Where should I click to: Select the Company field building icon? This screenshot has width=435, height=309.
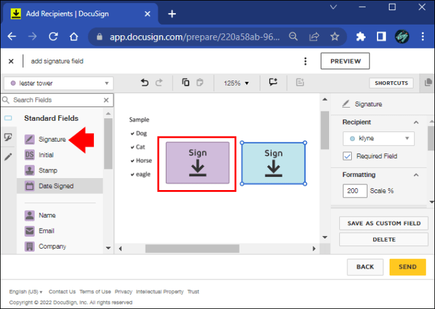pyautogui.click(x=30, y=246)
